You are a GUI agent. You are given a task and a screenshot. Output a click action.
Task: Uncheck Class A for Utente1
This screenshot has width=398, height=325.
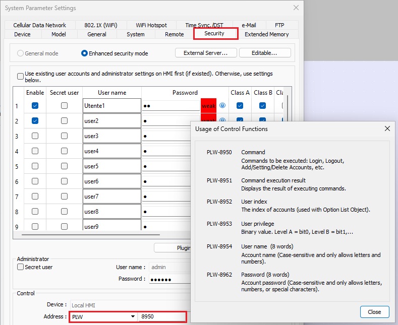240,106
